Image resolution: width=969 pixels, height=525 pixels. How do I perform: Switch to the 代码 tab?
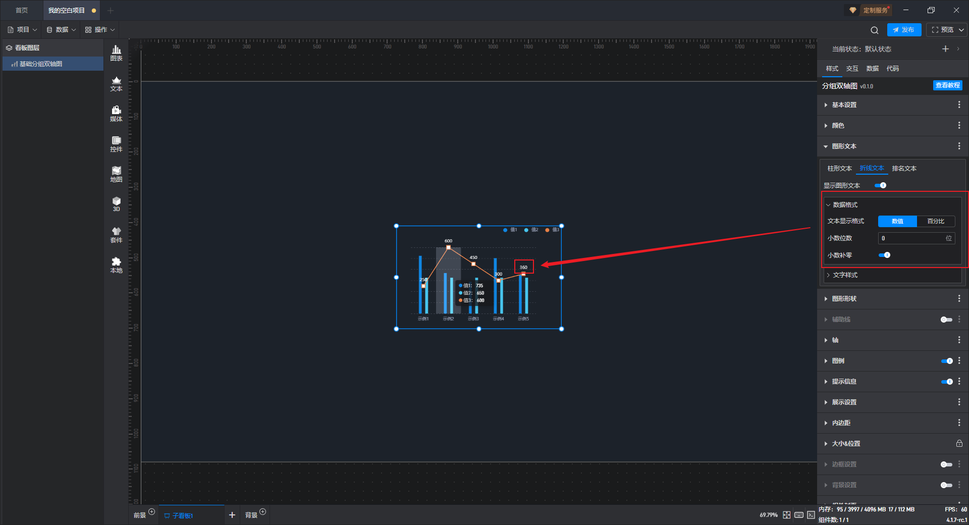click(892, 68)
